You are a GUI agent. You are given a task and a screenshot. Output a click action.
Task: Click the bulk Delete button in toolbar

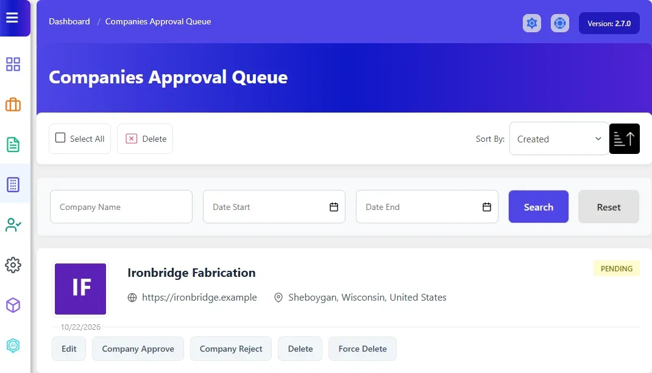(145, 139)
